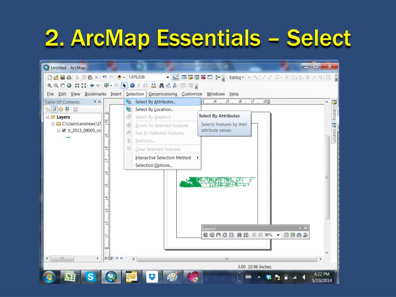
Task: Collapse the Layers data frame node
Action: (x=48, y=117)
